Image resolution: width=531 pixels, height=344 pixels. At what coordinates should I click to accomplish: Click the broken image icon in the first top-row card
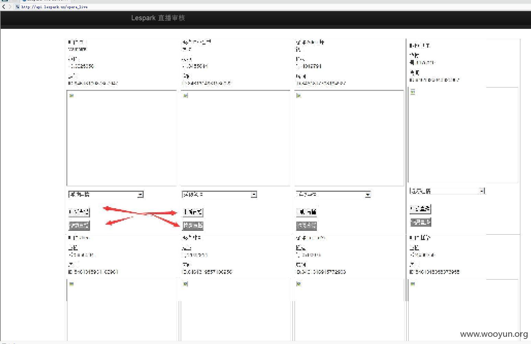coord(71,95)
